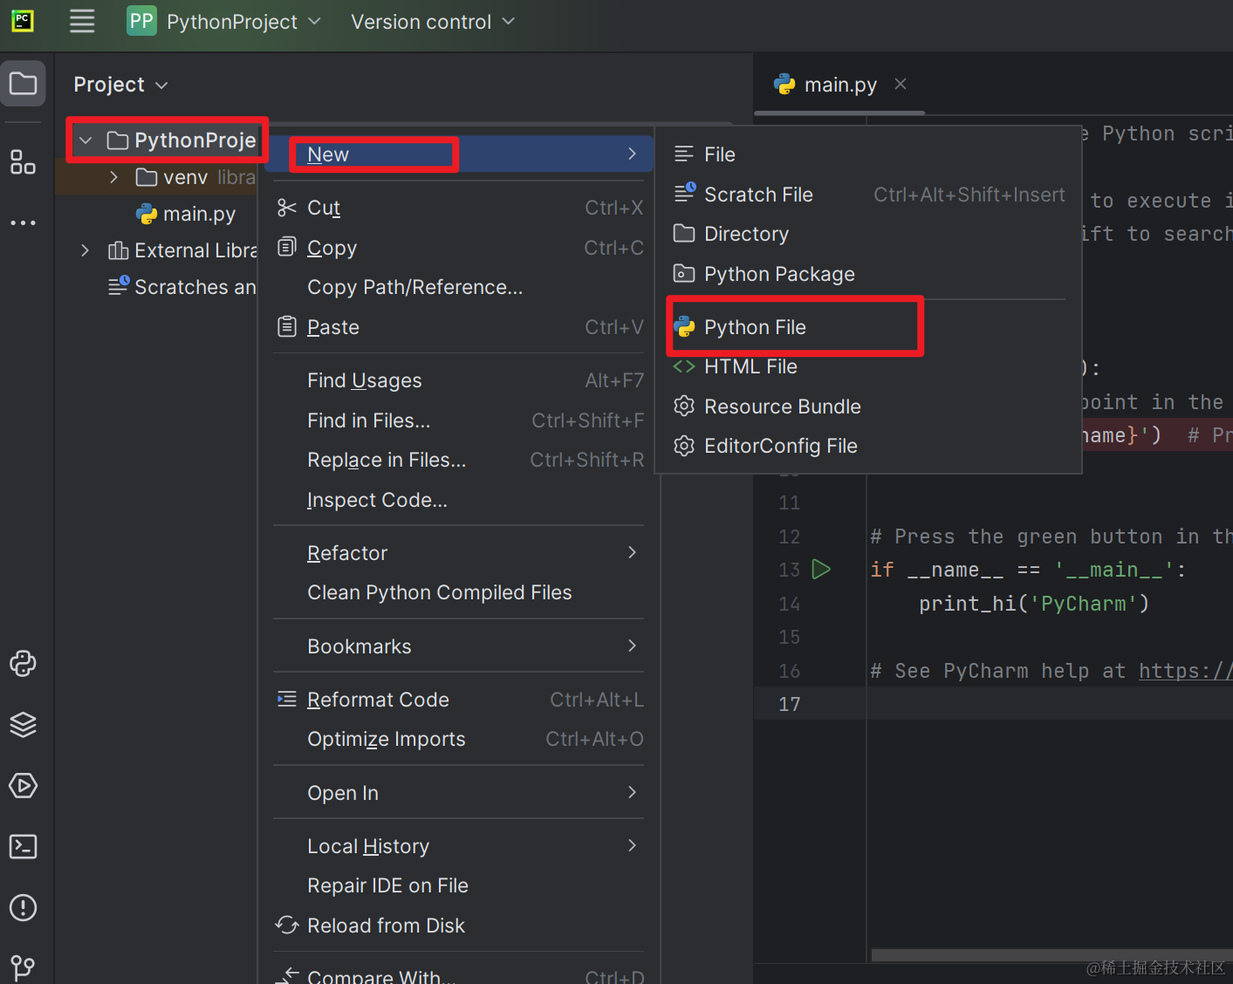The image size is (1233, 984).
Task: Open the Services tool window icon
Action: [x=23, y=786]
